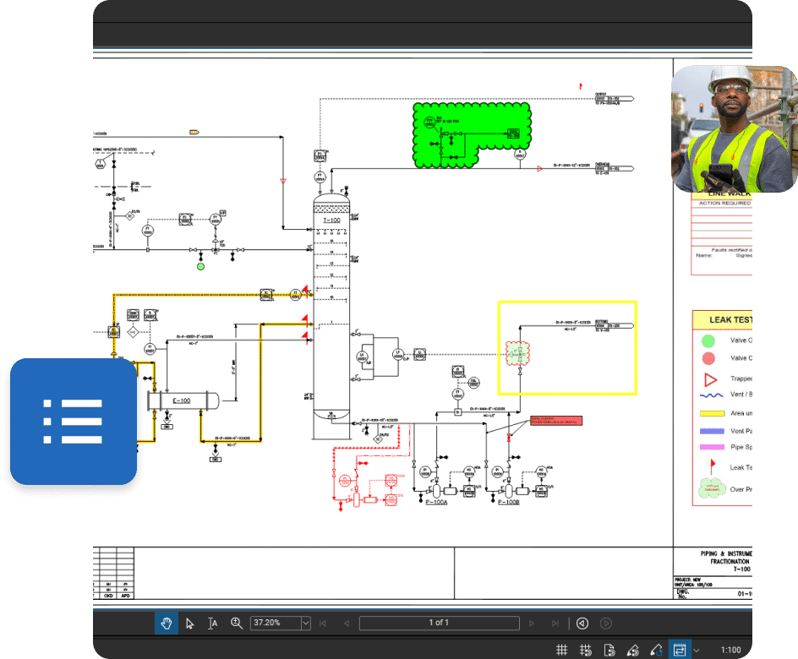Click the small green cloud inside yellow rectangle
Screen dimensions: 798x659
coord(517,353)
